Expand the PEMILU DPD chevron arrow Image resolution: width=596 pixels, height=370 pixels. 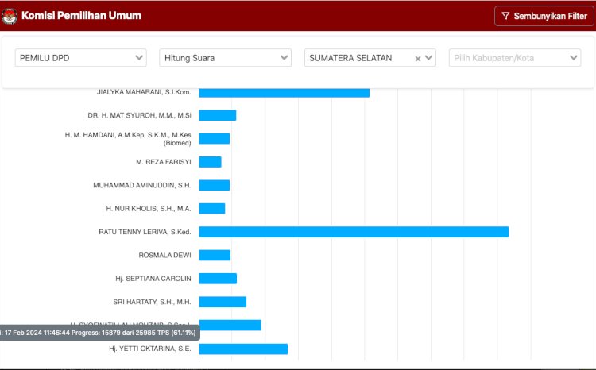(x=139, y=58)
